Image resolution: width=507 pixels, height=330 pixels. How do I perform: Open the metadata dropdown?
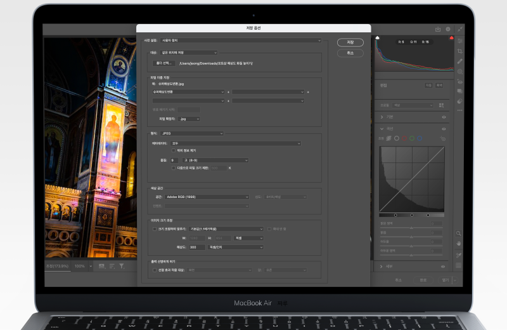[x=236, y=143]
